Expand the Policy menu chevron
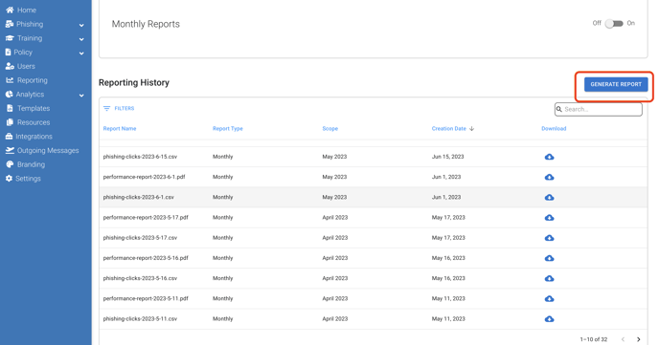 (81, 54)
